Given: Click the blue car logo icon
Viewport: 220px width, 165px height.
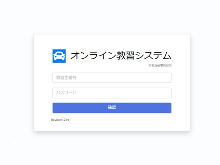Looking at the screenshot, I should pyautogui.click(x=59, y=56).
